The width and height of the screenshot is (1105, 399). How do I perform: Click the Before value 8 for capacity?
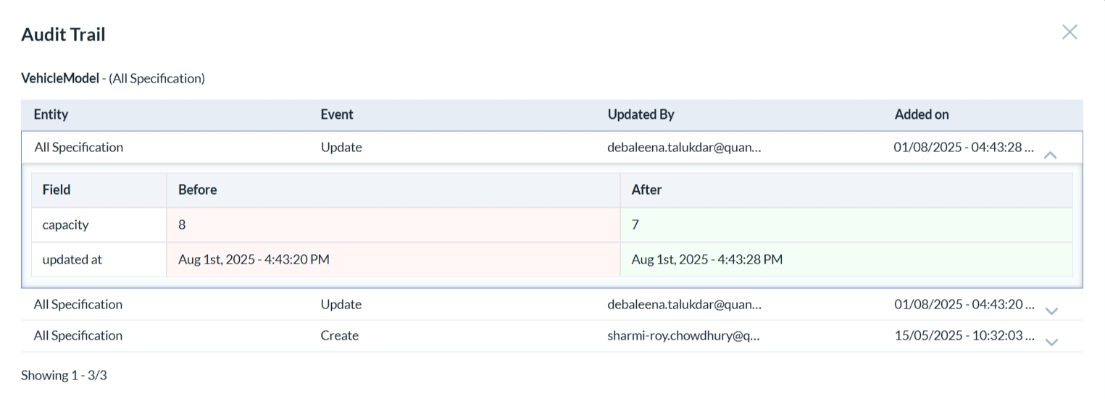pyautogui.click(x=182, y=225)
